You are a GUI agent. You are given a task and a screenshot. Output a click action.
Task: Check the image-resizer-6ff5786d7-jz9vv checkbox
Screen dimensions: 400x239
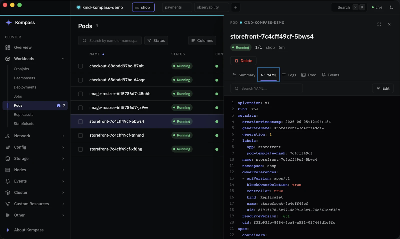pos(80,108)
